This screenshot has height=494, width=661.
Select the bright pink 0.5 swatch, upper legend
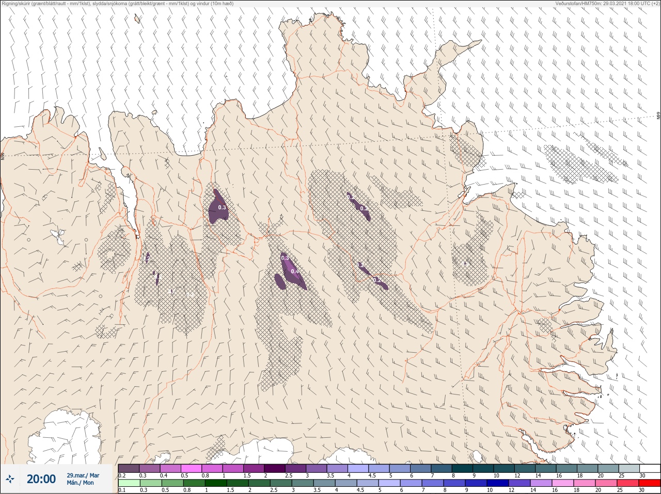[191, 468]
